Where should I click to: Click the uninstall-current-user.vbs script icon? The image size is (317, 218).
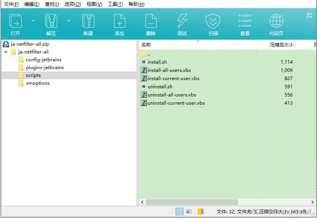[144, 103]
